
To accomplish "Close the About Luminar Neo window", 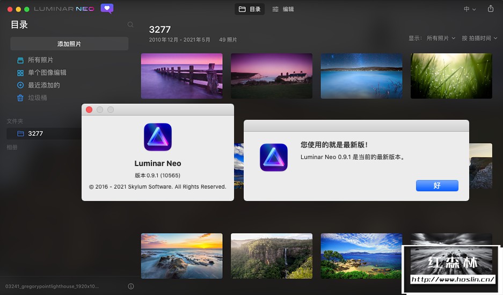I will pyautogui.click(x=89, y=110).
